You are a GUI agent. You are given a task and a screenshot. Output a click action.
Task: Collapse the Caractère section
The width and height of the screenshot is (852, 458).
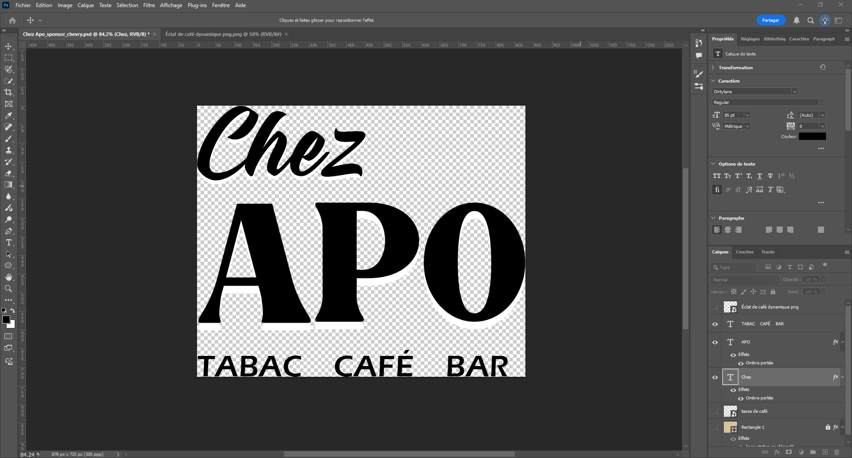coord(714,81)
